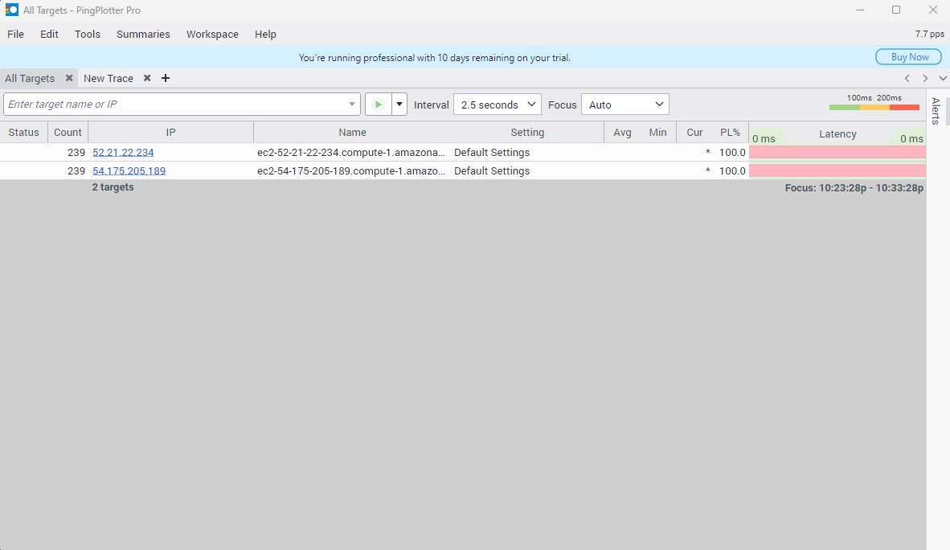Viewport: 950px width, 550px height.
Task: Open the Help menu
Action: [x=265, y=34]
